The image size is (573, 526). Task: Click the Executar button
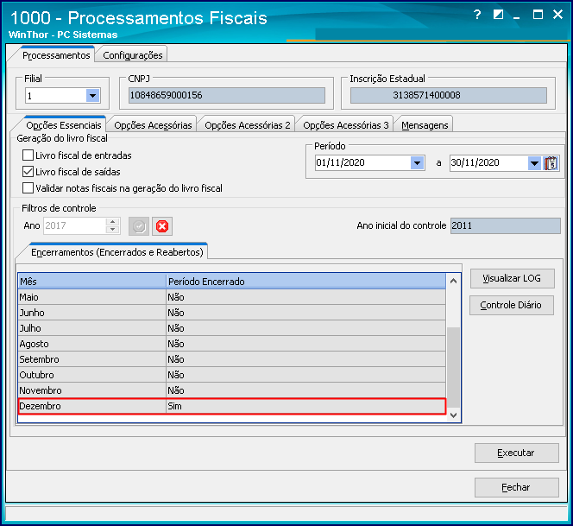516,453
